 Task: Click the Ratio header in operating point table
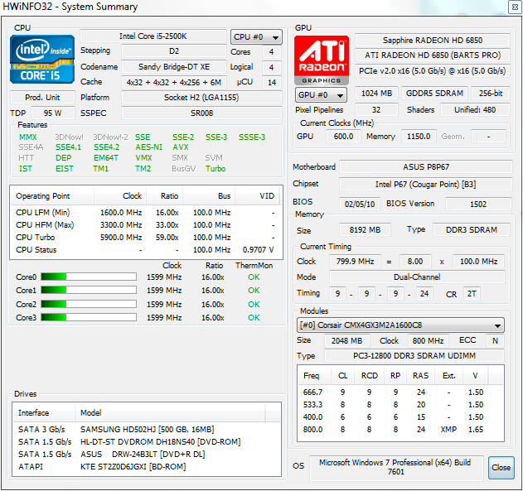point(165,196)
